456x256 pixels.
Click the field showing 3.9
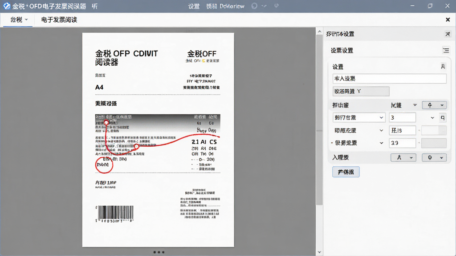pos(403,143)
